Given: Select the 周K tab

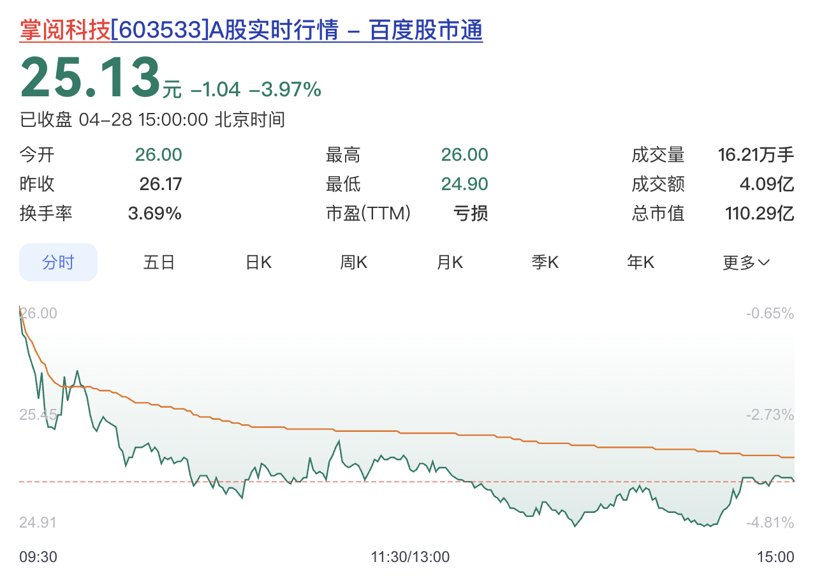Looking at the screenshot, I should pyautogui.click(x=353, y=262).
